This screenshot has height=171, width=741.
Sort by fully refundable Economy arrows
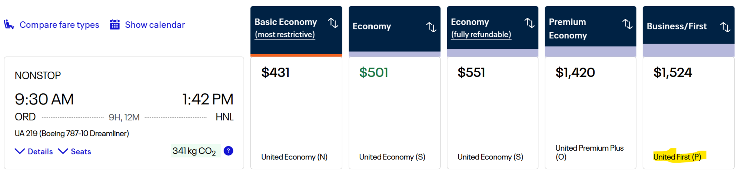coord(529,23)
